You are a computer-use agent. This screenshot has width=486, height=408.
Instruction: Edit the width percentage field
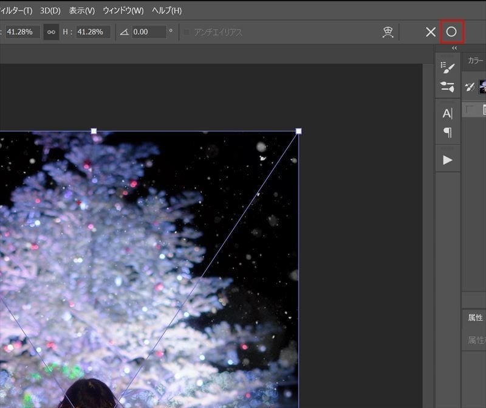[22, 32]
